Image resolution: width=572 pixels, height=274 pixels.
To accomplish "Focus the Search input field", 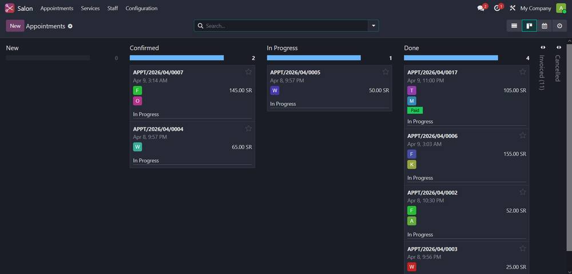I will [287, 26].
